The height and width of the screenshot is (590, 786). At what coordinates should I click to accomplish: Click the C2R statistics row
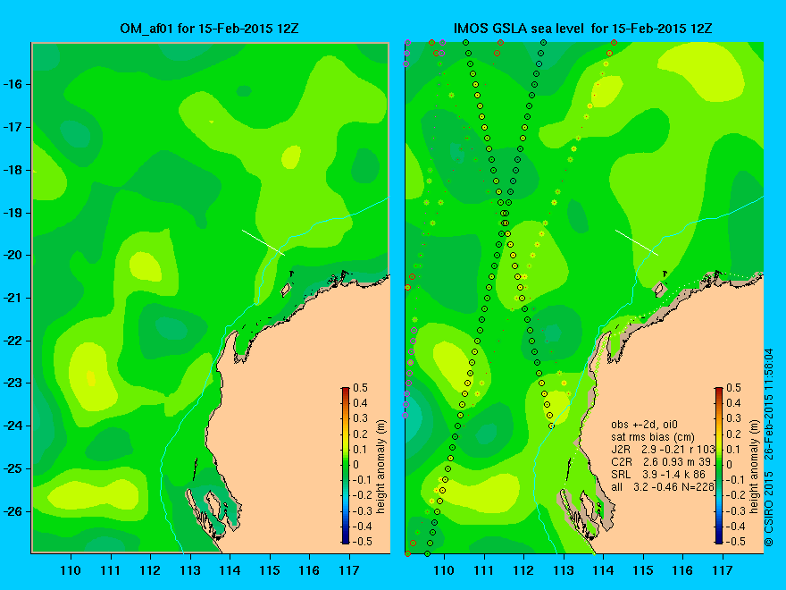[x=661, y=462]
